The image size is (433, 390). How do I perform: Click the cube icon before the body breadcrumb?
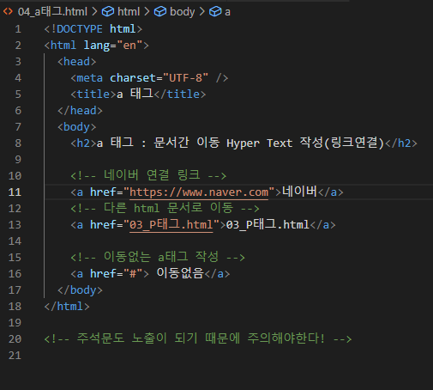160,12
